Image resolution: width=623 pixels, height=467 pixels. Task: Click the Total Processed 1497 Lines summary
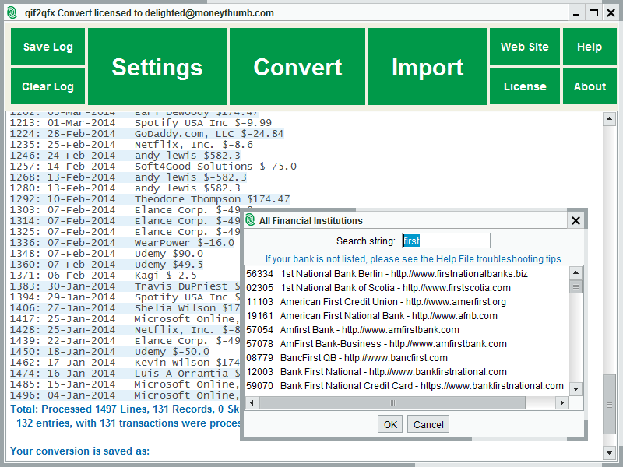(x=125, y=409)
